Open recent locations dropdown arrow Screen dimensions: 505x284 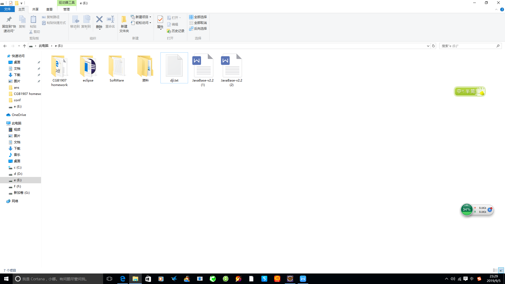click(19, 46)
